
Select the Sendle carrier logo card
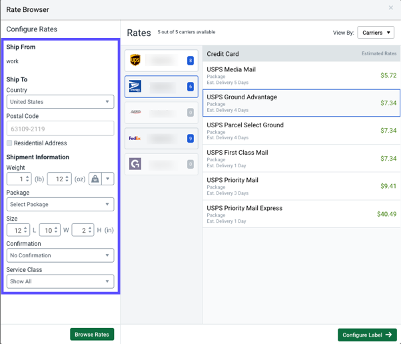(x=161, y=113)
